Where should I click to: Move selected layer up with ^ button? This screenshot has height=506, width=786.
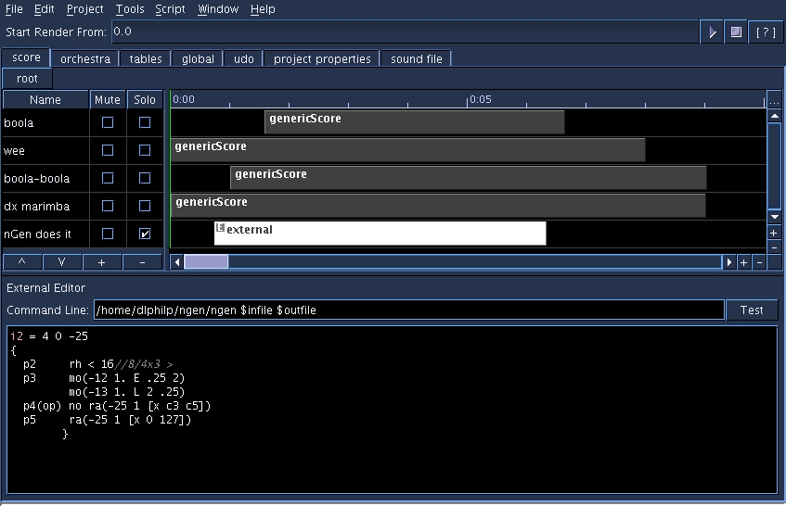coord(22,262)
